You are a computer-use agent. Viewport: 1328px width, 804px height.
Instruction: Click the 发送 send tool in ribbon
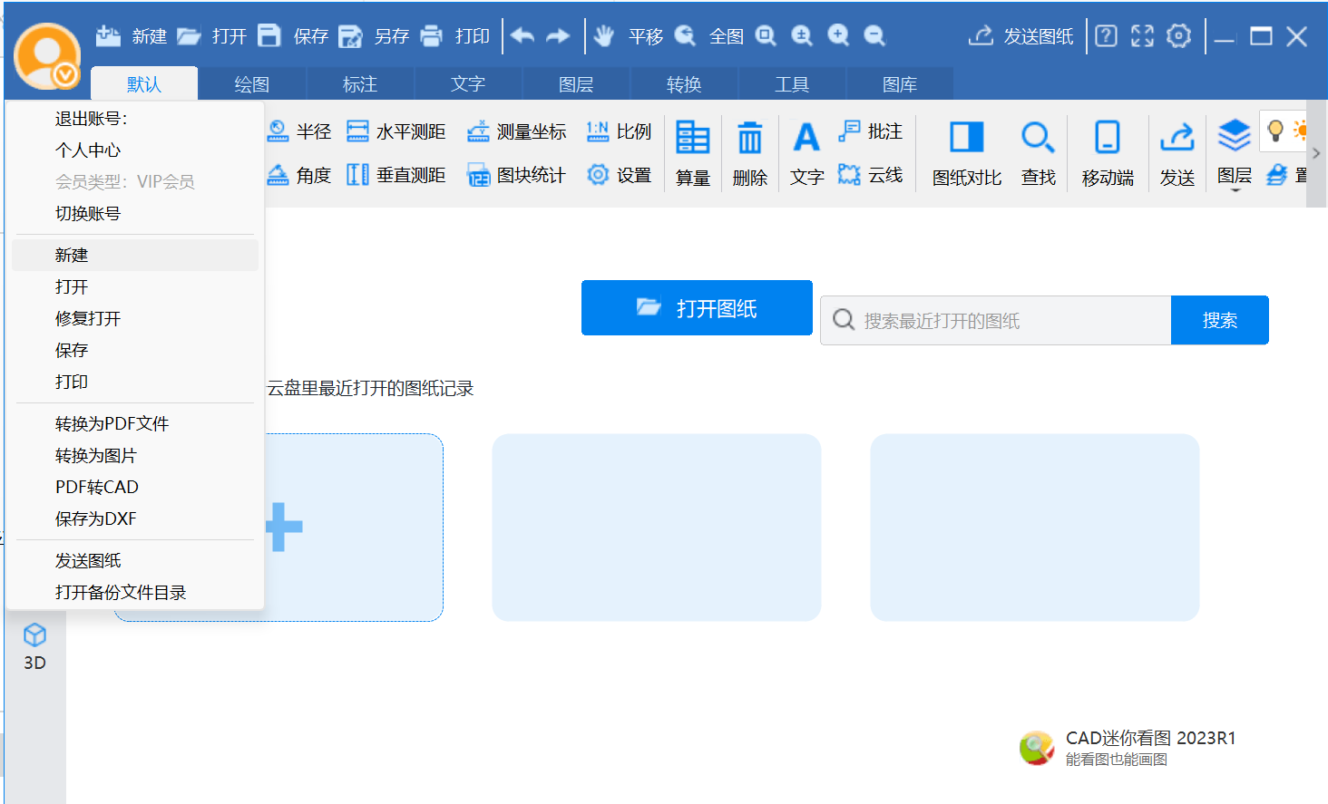click(x=1177, y=153)
